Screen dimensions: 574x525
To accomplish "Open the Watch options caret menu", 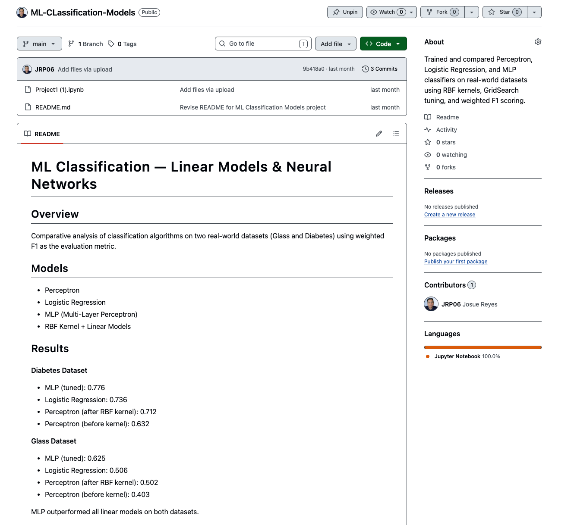I will (411, 12).
